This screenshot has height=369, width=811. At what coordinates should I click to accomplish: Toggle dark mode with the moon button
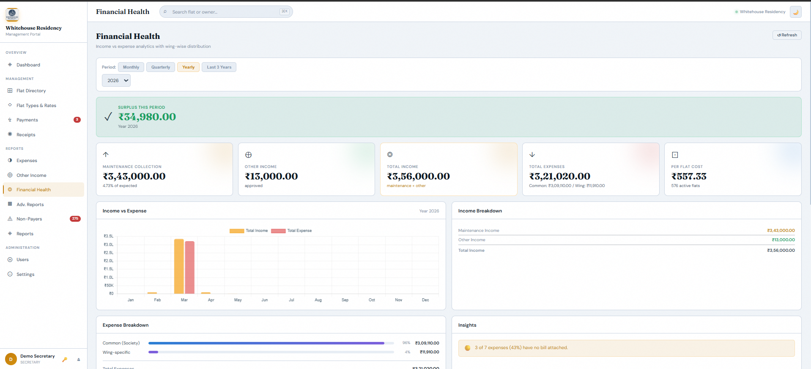(x=795, y=12)
